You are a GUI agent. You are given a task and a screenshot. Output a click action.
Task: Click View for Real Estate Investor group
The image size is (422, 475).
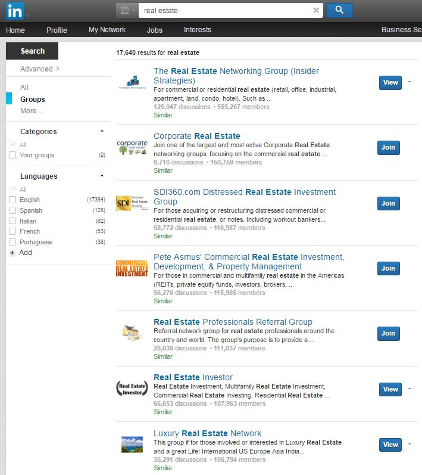[x=390, y=389]
